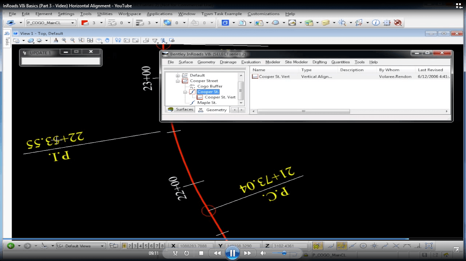Click the Point Cloud icon in toolbar
The width and height of the screenshot is (466, 261).
[x=276, y=23]
